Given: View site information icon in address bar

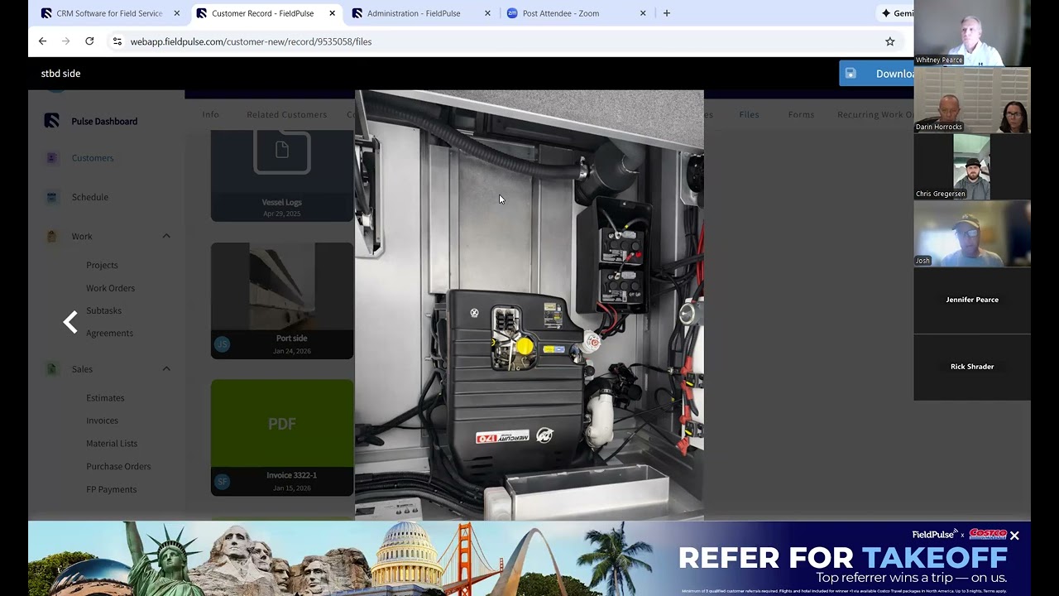Looking at the screenshot, I should [117, 41].
